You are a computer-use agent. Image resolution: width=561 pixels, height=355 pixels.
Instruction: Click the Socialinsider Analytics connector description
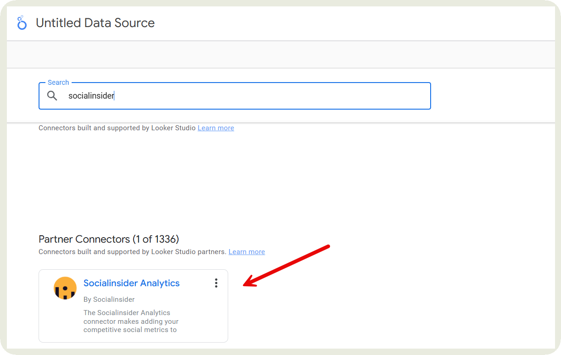pyautogui.click(x=131, y=321)
